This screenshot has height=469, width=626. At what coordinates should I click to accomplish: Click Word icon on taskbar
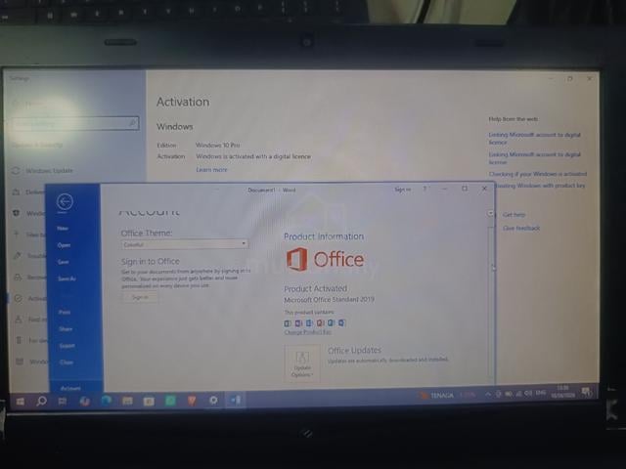(236, 400)
